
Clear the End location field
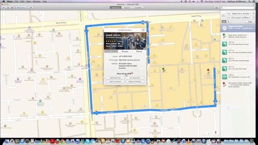(254, 17)
